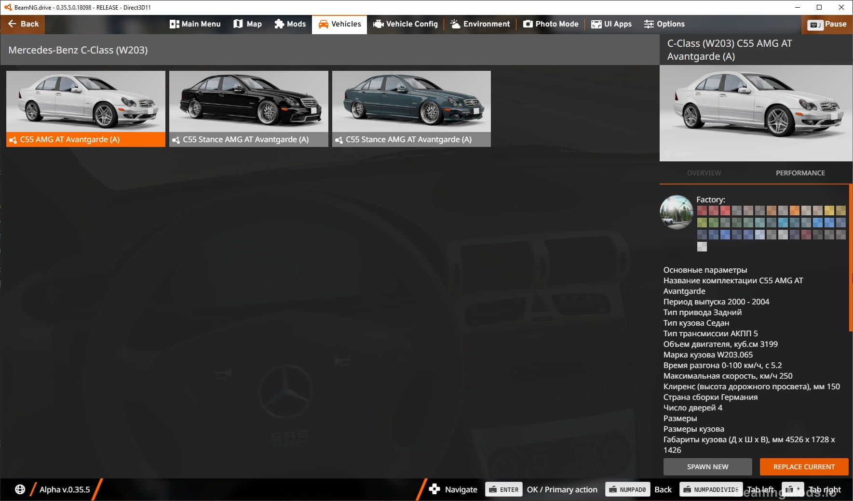Click the Максимальная скорость 250 line
The image size is (853, 501).
coord(728,376)
